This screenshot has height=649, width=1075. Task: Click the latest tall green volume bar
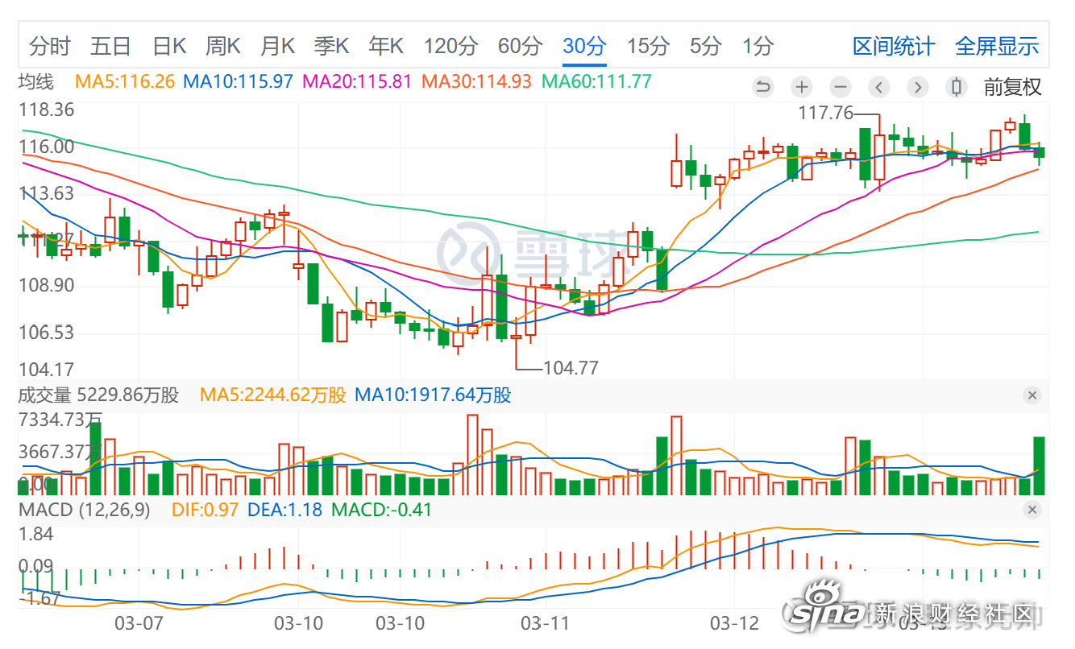coord(1039,465)
